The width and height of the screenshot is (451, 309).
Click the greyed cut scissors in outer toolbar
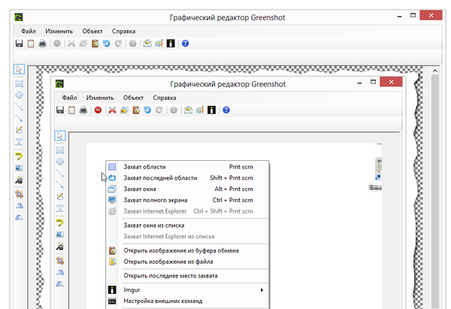tap(71, 44)
